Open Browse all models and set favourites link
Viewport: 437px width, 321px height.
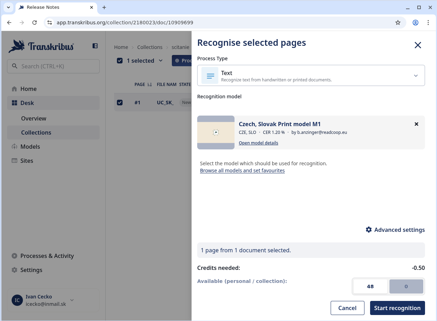pos(242,171)
